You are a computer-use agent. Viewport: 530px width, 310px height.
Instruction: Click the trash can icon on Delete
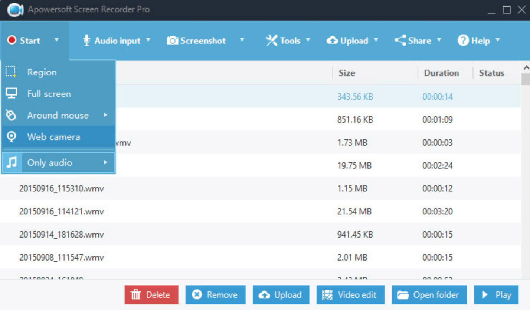click(136, 295)
